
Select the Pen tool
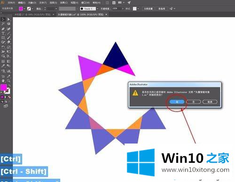[x=3, y=29]
